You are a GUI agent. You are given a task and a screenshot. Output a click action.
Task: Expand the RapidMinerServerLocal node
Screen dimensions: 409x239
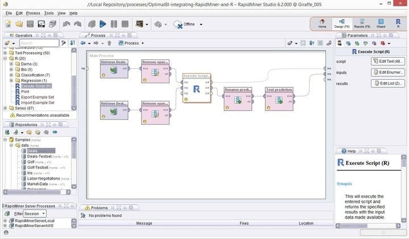point(5,220)
